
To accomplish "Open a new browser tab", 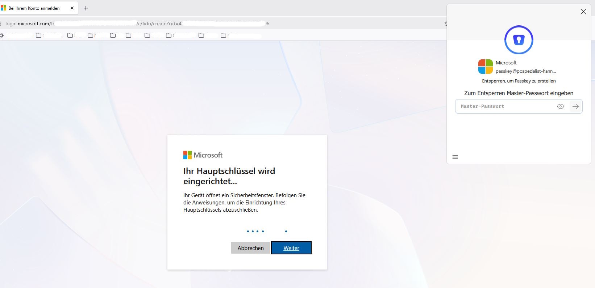I will 86,8.
